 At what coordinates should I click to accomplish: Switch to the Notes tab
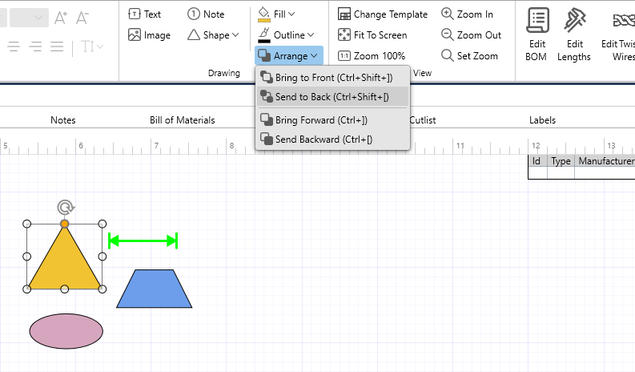coord(63,120)
